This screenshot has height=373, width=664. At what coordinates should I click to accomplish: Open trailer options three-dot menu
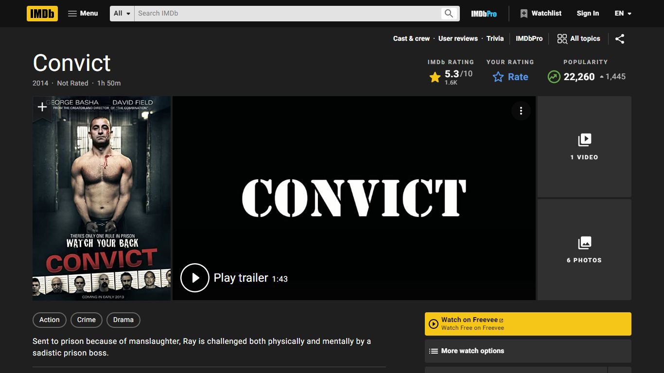(x=521, y=111)
